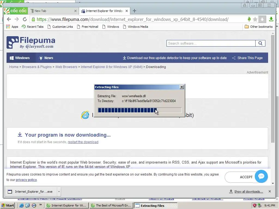Viewport: 279px width, 209px height.
Task: Click the red security shield tray icon
Action: (255, 205)
